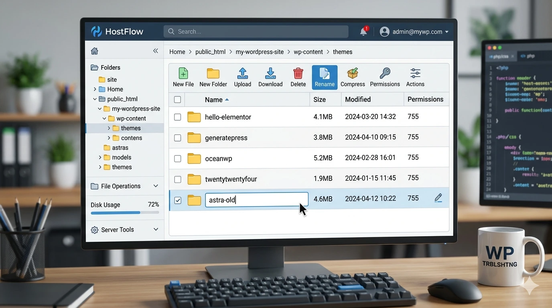Go to my-wordpress-site in the breadcrumb

point(260,52)
